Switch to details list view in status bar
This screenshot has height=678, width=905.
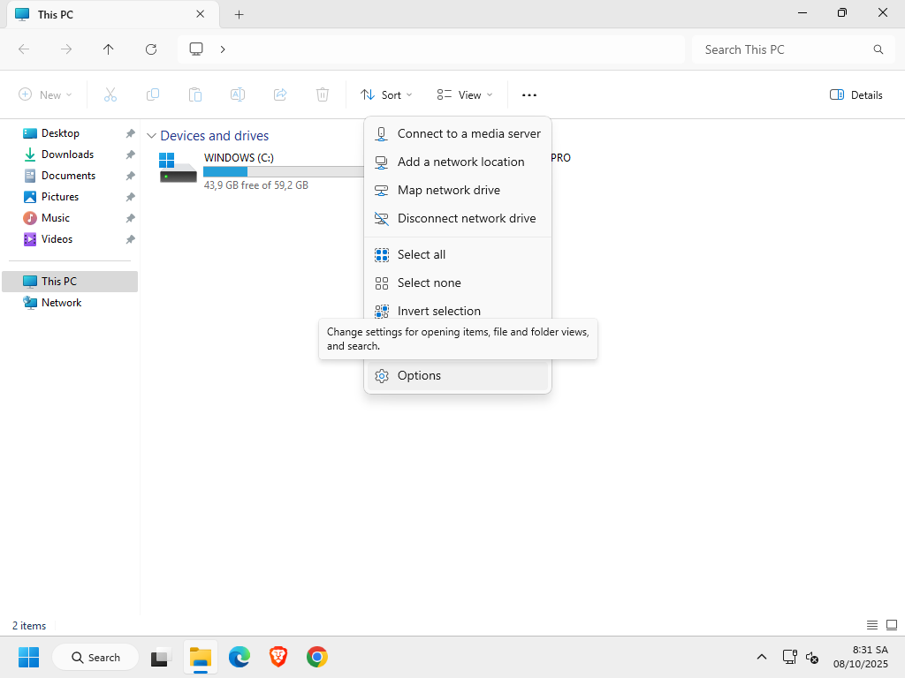point(872,625)
